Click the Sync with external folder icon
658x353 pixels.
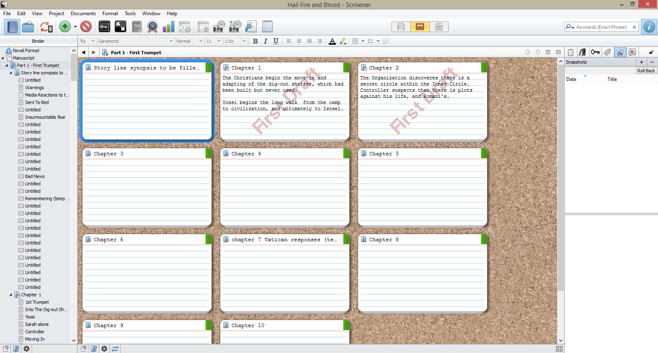point(46,27)
